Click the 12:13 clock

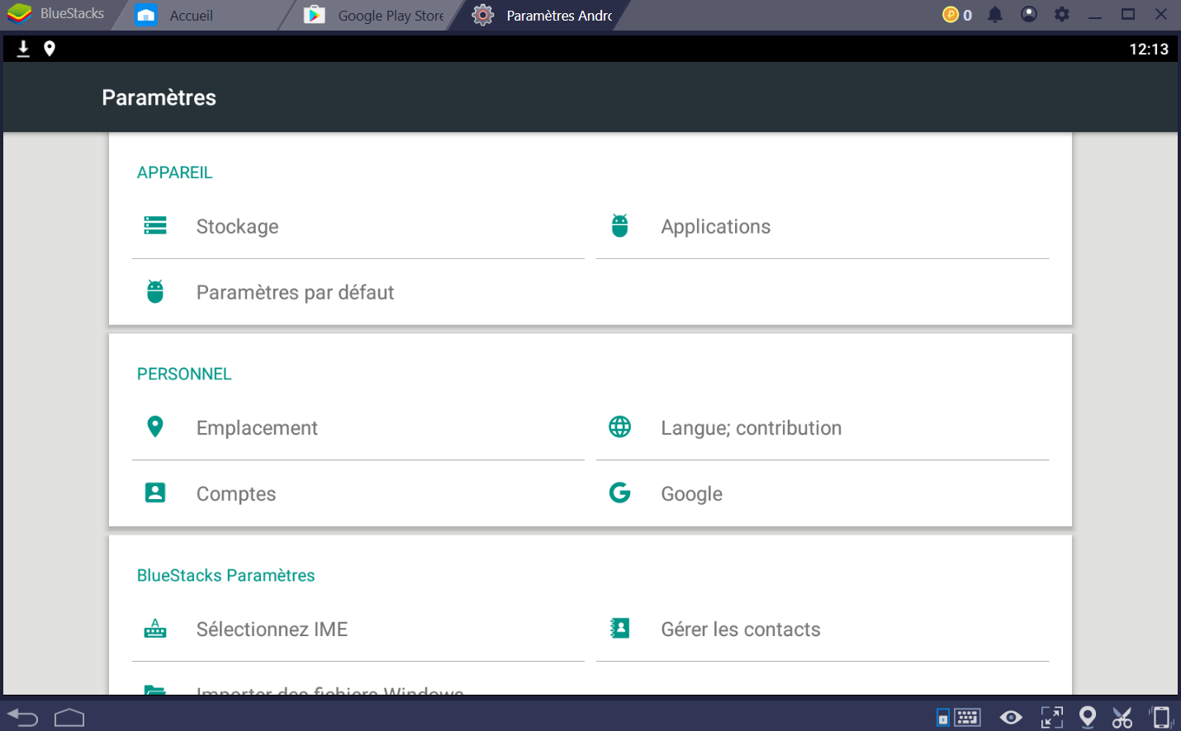(x=1149, y=49)
